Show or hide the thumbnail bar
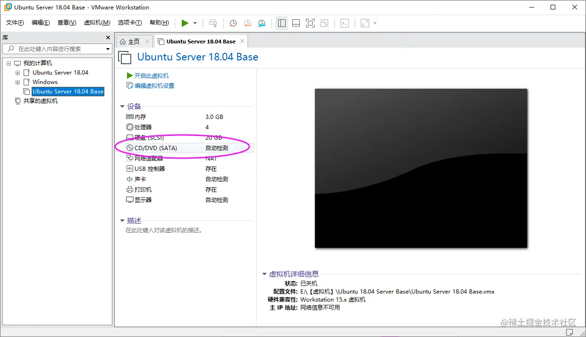This screenshot has width=586, height=337. [296, 23]
